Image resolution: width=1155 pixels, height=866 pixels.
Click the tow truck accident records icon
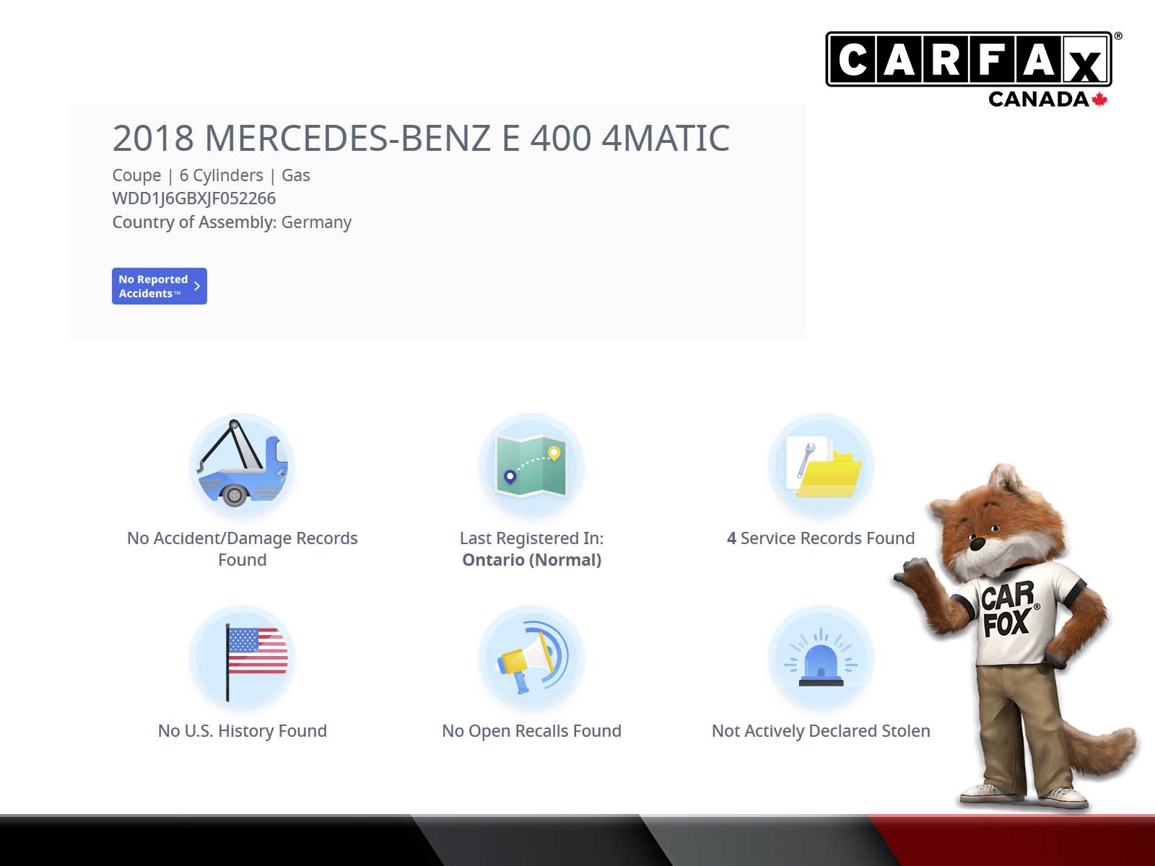242,466
